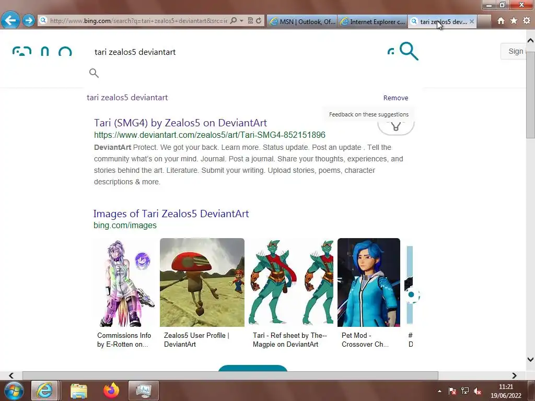This screenshot has width=535, height=401.
Task: Open the Tools gear menu
Action: pos(527,21)
